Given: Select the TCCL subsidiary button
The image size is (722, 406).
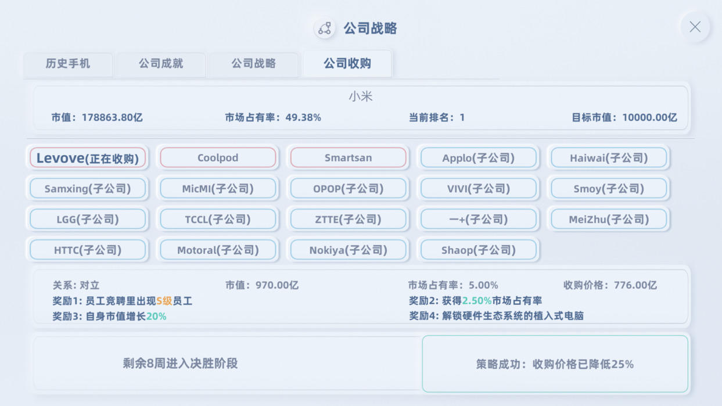Looking at the screenshot, I should point(218,220).
